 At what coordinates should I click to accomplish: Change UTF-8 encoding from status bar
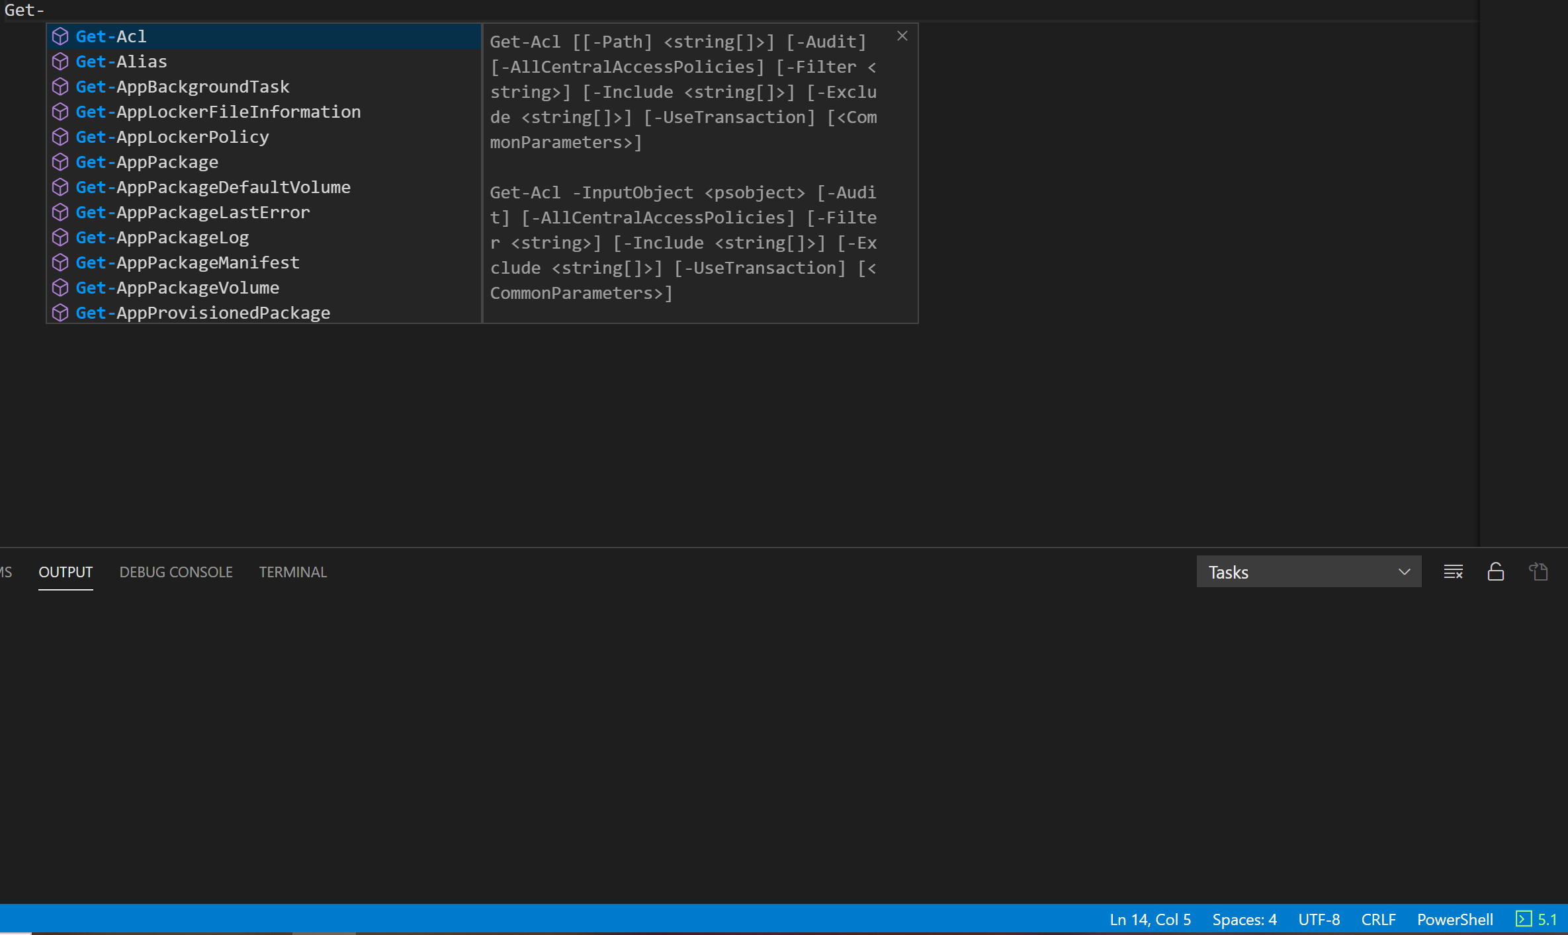1319,919
